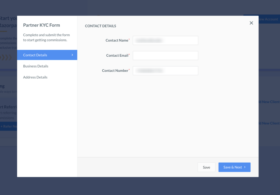
Task: Click the Contact Email field label
Action: pyautogui.click(x=117, y=56)
